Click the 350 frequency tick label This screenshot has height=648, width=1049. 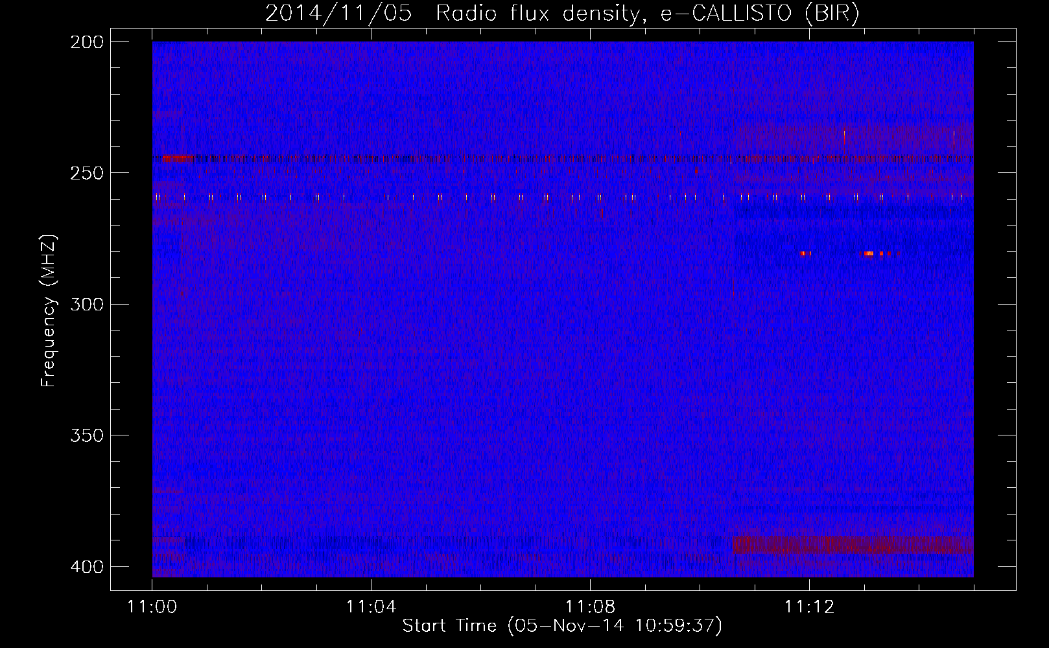click(x=86, y=435)
